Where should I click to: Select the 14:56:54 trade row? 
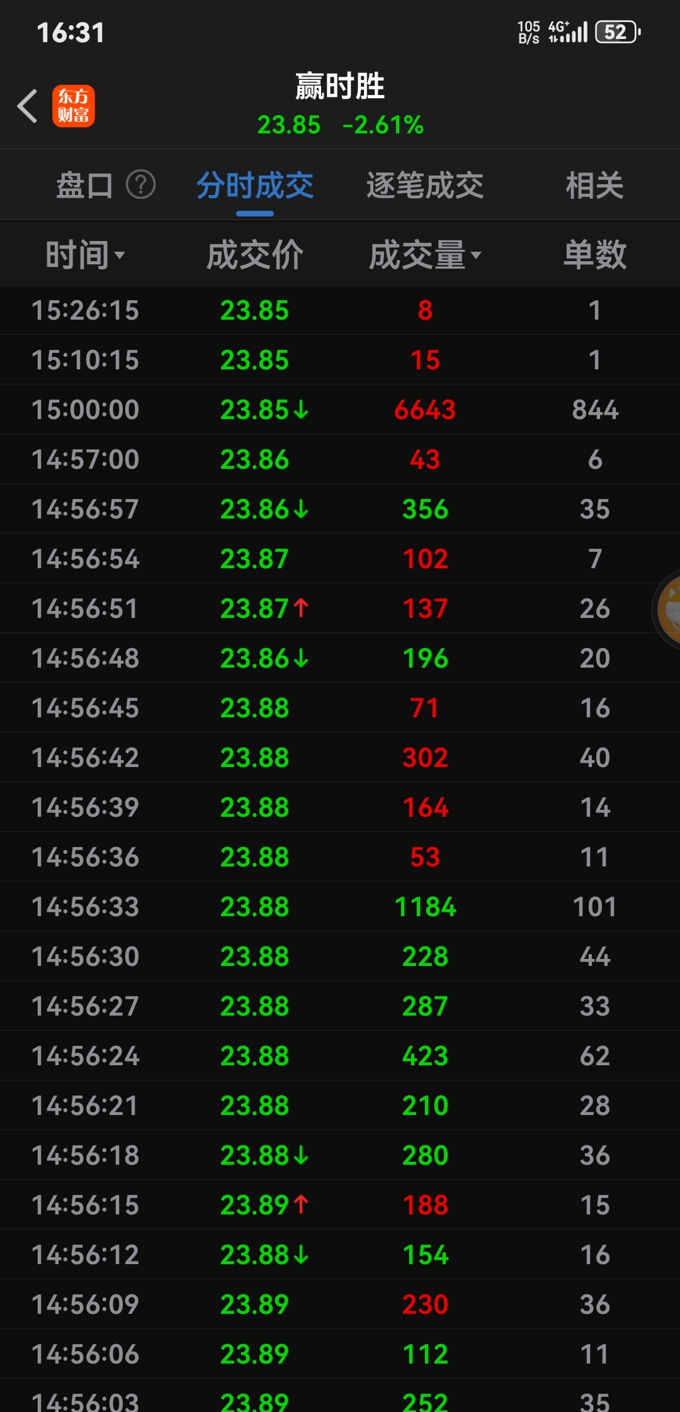tap(340, 559)
